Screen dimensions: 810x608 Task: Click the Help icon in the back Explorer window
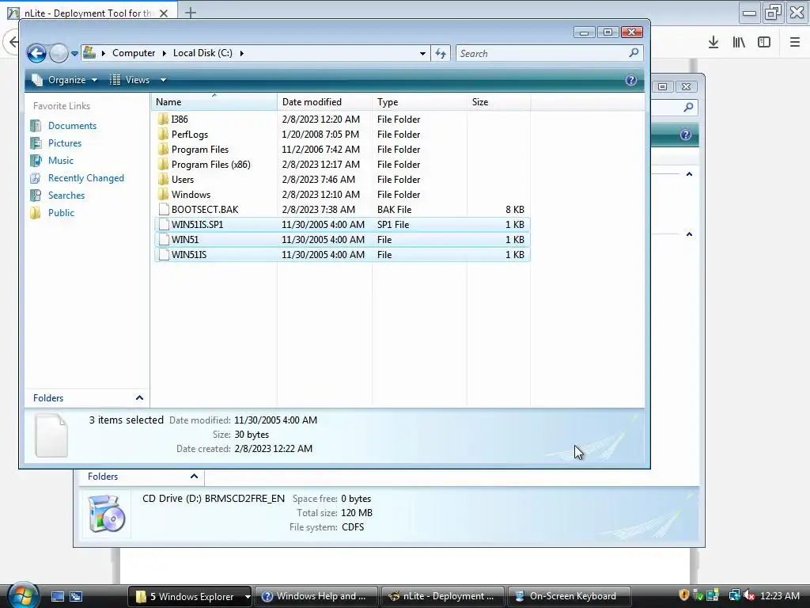(x=686, y=135)
